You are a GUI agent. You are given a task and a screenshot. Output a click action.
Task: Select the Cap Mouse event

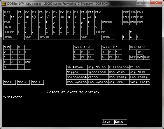pyautogui.click(x=98, y=67)
